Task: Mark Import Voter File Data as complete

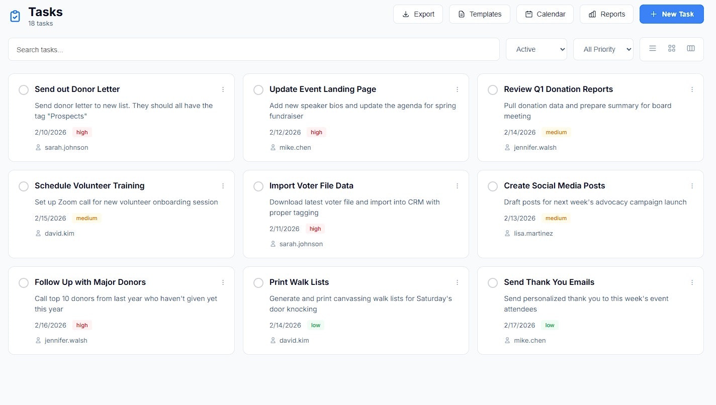Action: [x=258, y=186]
